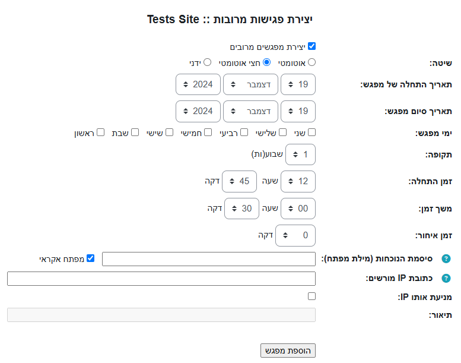Expand the תקופה weeks dropdown
461x363 pixels.
pyautogui.click(x=300, y=154)
